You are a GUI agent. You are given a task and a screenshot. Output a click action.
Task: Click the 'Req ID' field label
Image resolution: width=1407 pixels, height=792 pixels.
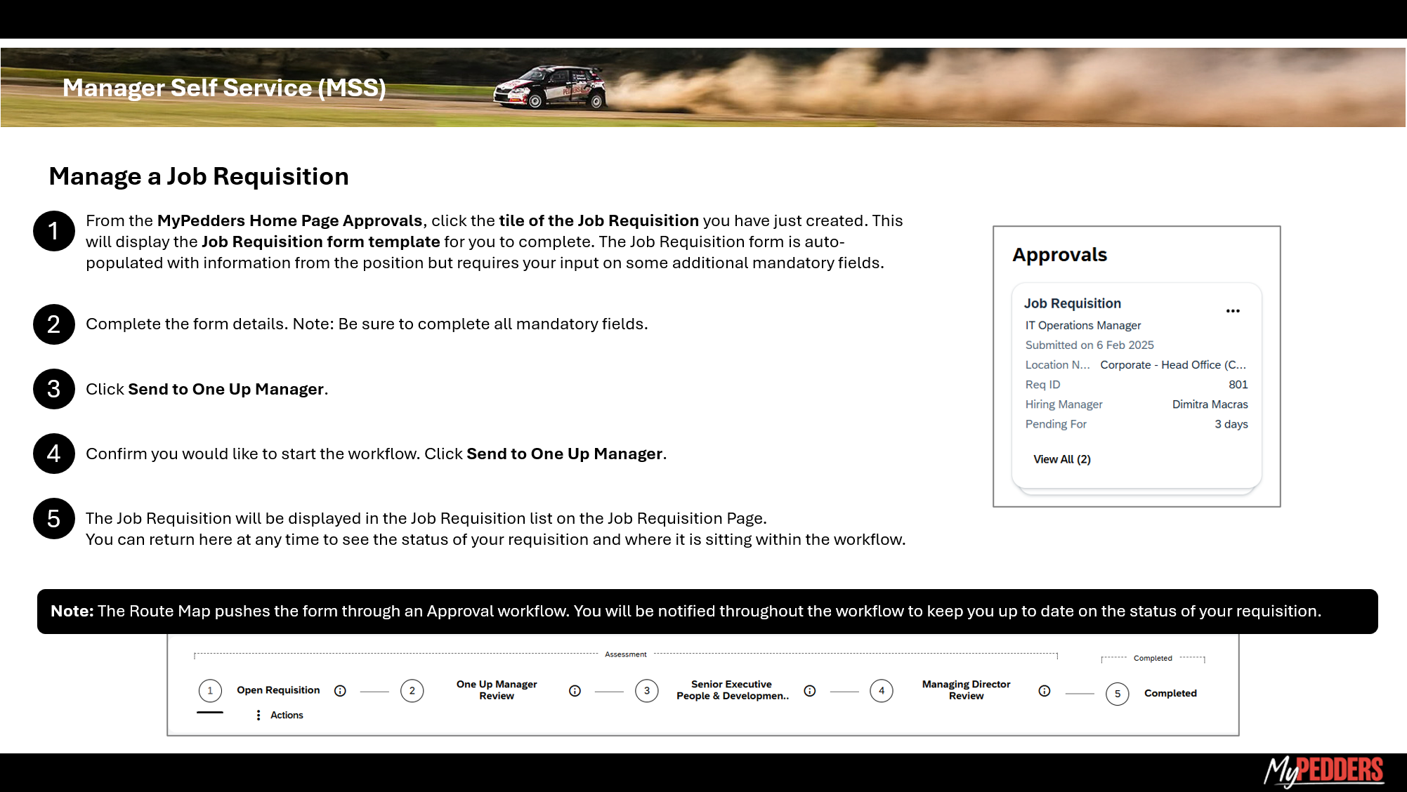[x=1042, y=385]
